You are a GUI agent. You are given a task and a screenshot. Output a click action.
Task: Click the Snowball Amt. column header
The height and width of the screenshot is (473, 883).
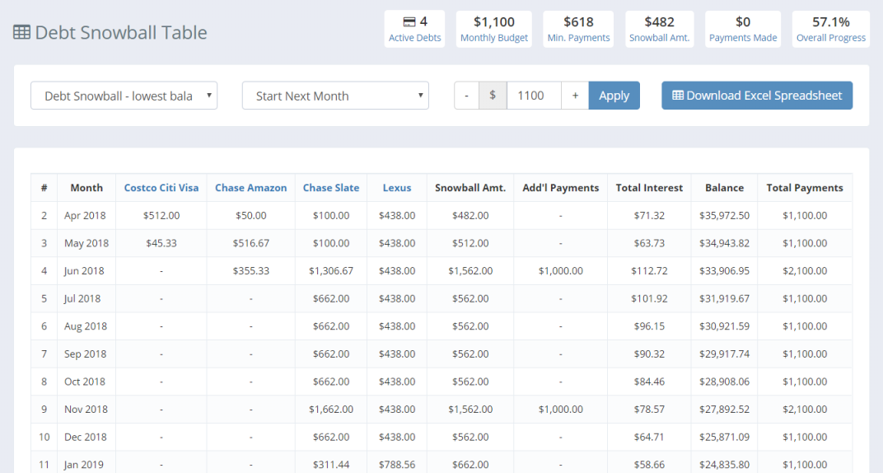click(470, 188)
